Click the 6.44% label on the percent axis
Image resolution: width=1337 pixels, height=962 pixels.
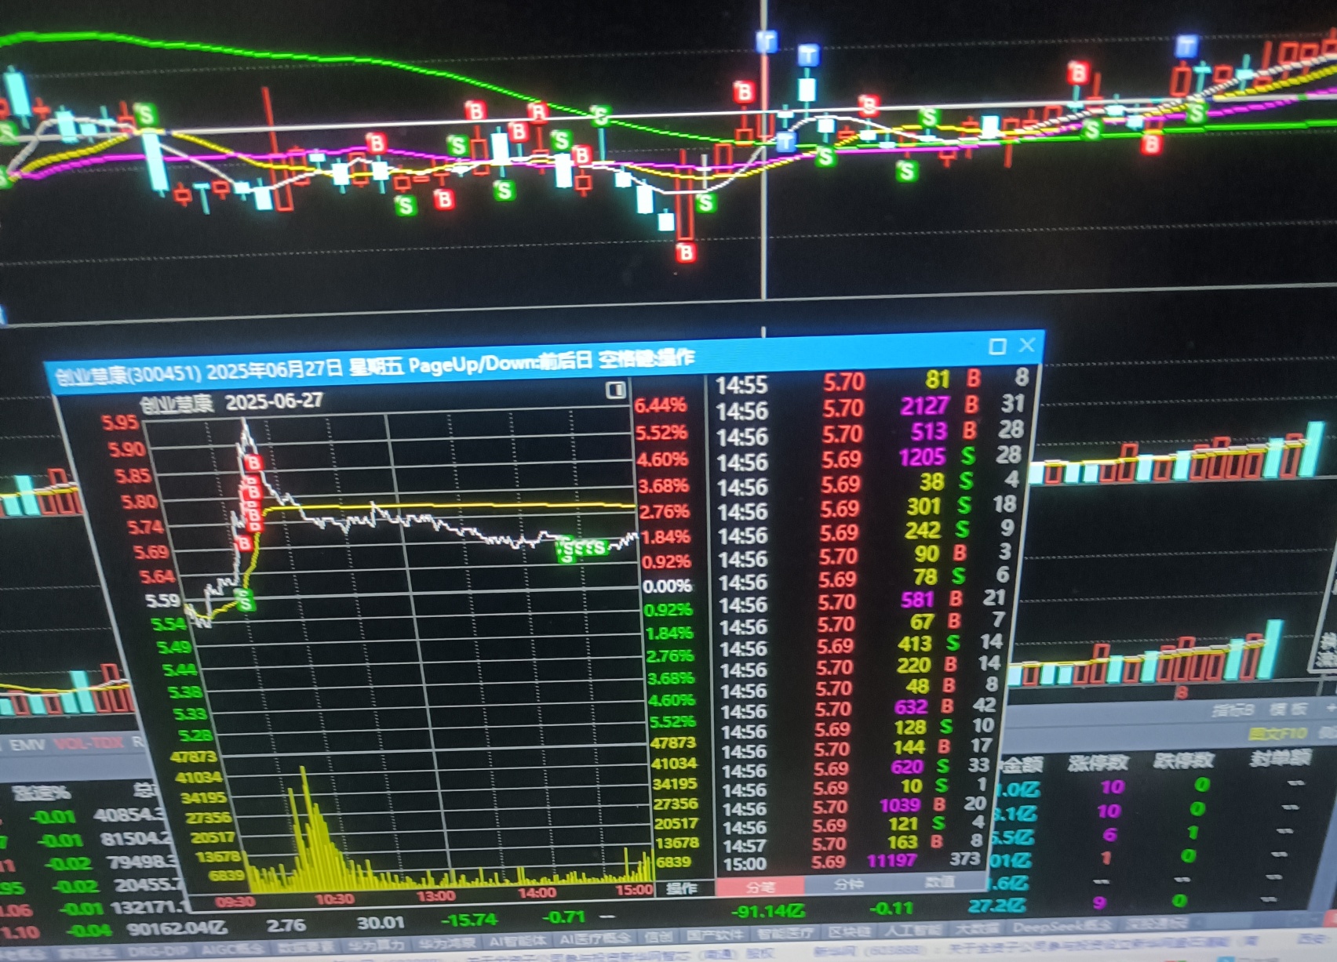[x=660, y=406]
